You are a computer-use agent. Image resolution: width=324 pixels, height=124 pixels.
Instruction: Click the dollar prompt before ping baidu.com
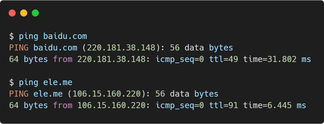pos(12,36)
